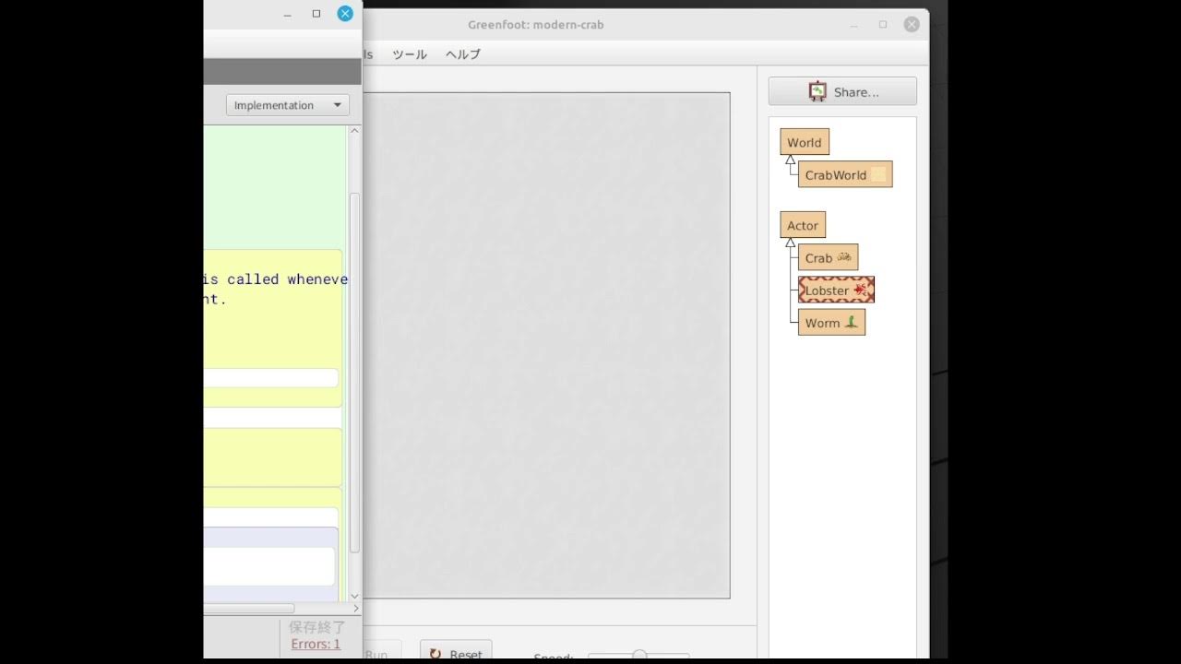Adjust the Speed slider handle
The image size is (1181, 664).
point(638,653)
